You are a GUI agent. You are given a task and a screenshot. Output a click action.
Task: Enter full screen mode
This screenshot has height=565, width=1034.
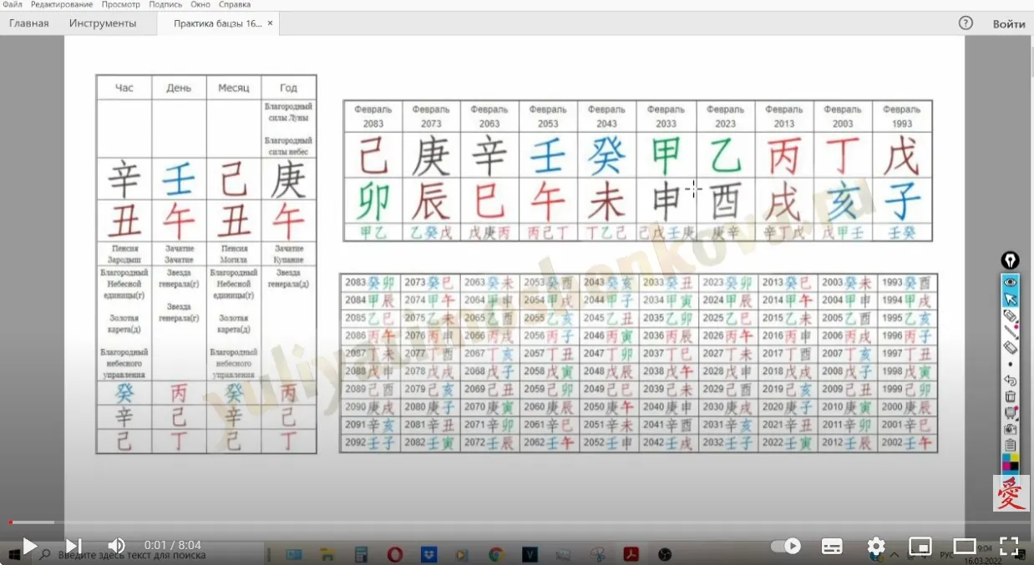pyautogui.click(x=1009, y=546)
